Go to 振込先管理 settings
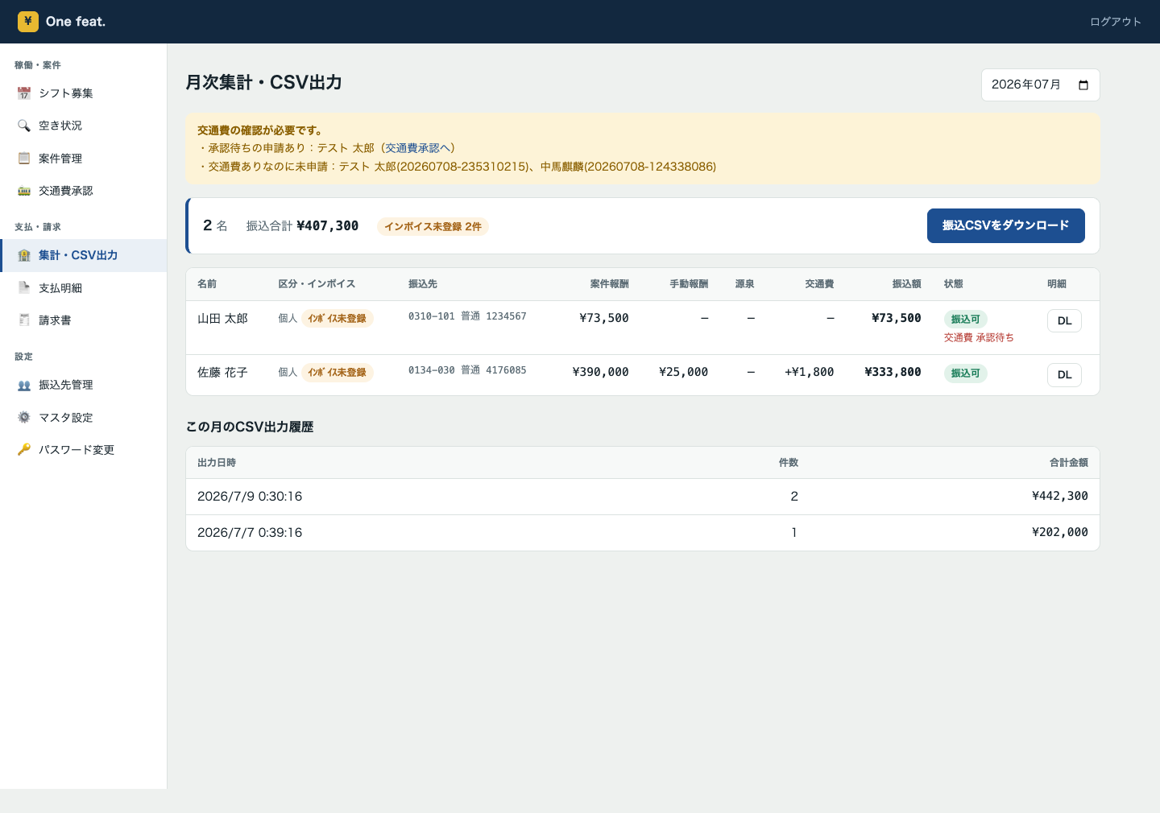This screenshot has height=813, width=1160. tap(84, 385)
